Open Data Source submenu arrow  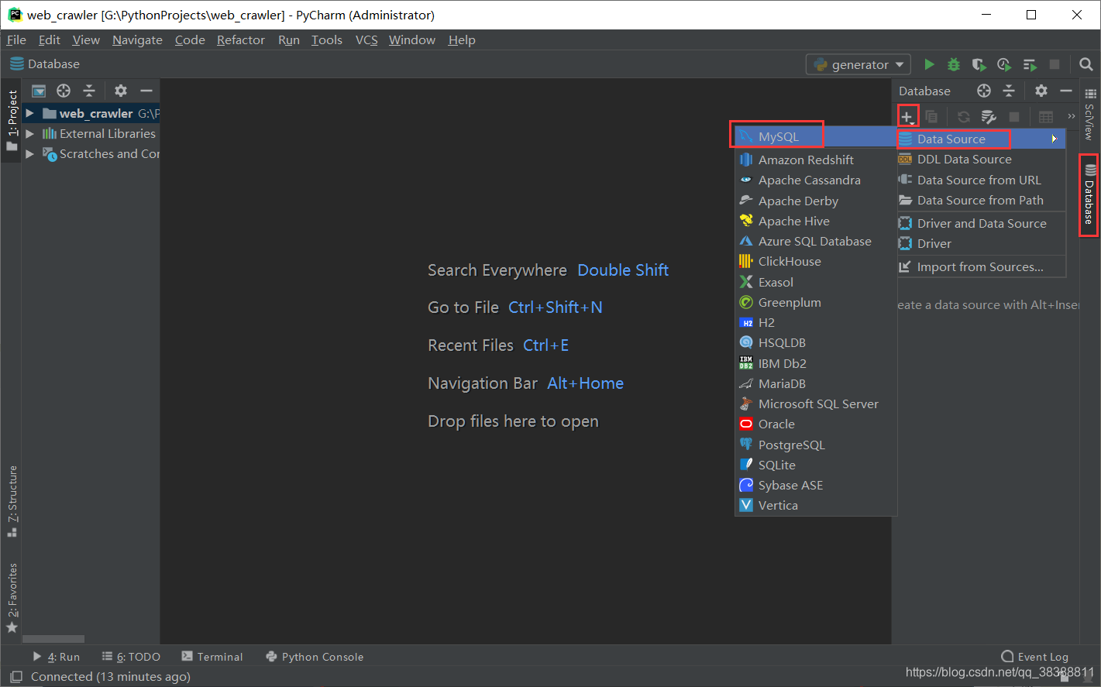(x=1055, y=139)
